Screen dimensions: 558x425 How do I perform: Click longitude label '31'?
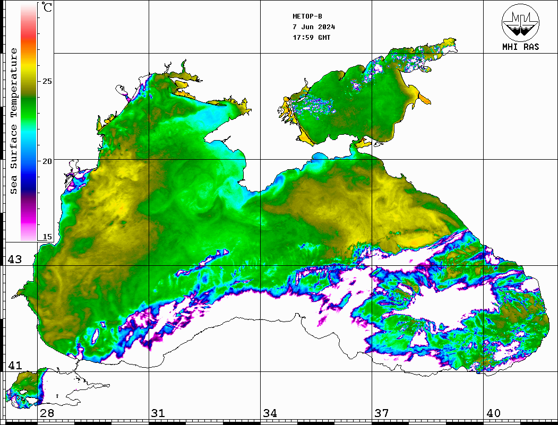coord(158,413)
